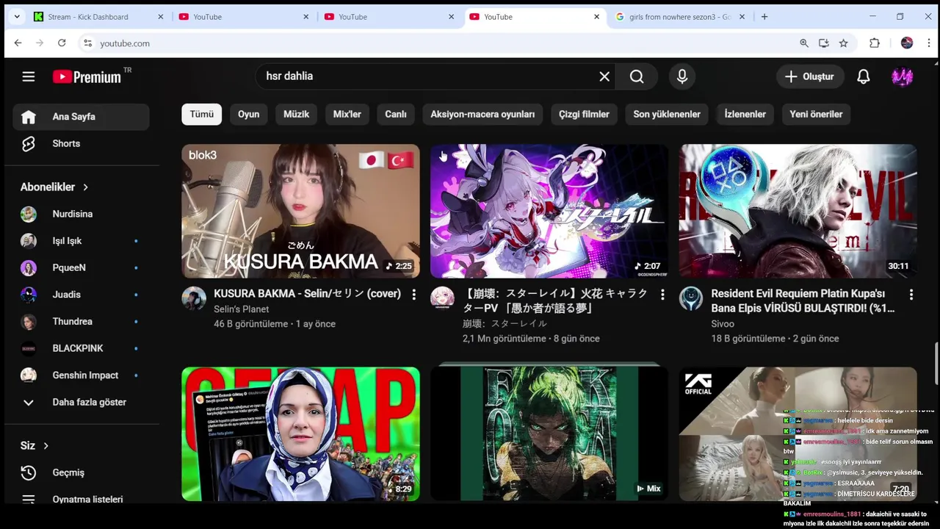Select Aksiyon-macera oyunları filter chip
Image resolution: width=940 pixels, height=529 pixels.
click(x=482, y=114)
